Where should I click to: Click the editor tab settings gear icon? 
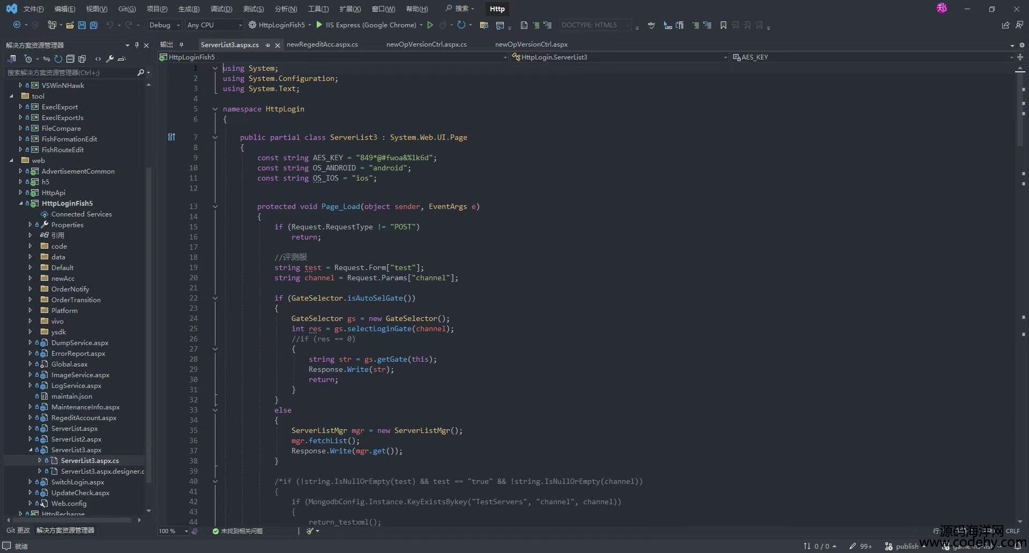pos(1021,45)
